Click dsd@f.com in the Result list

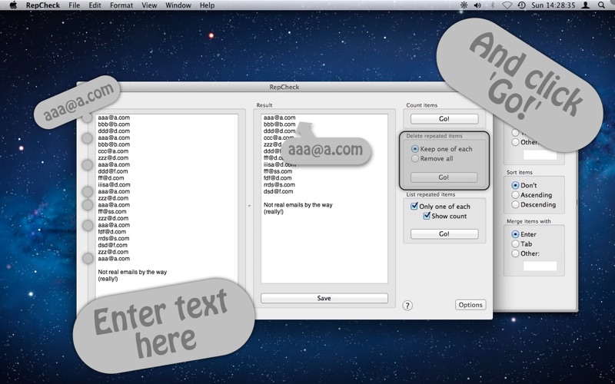click(278, 191)
